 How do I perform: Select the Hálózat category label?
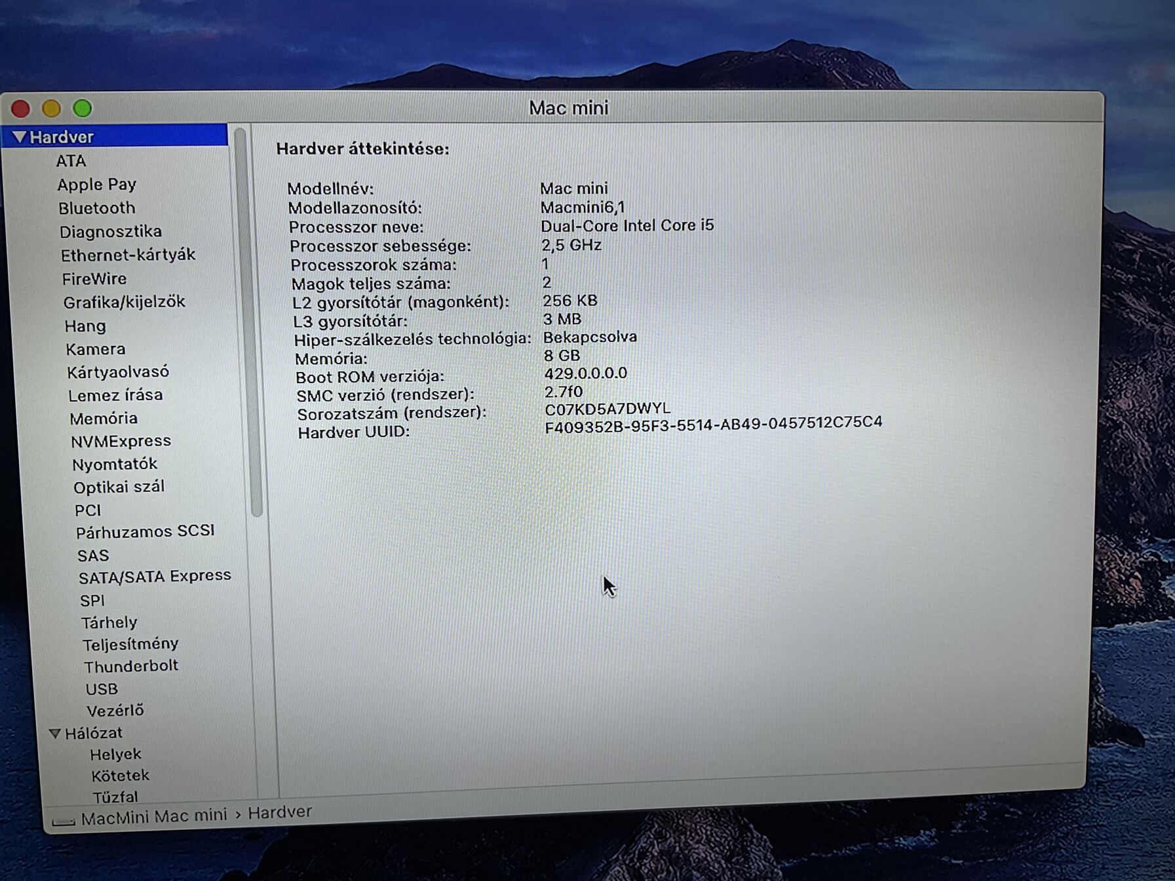pos(93,733)
